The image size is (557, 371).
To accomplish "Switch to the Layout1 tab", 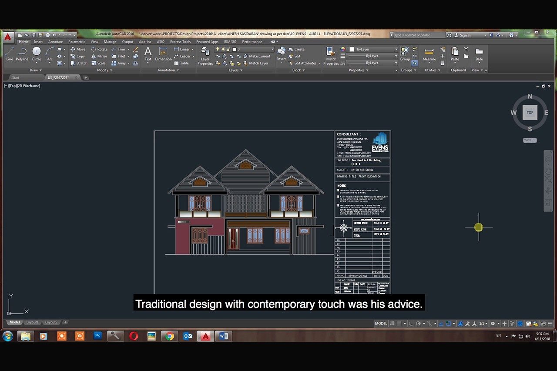I will (x=32, y=322).
